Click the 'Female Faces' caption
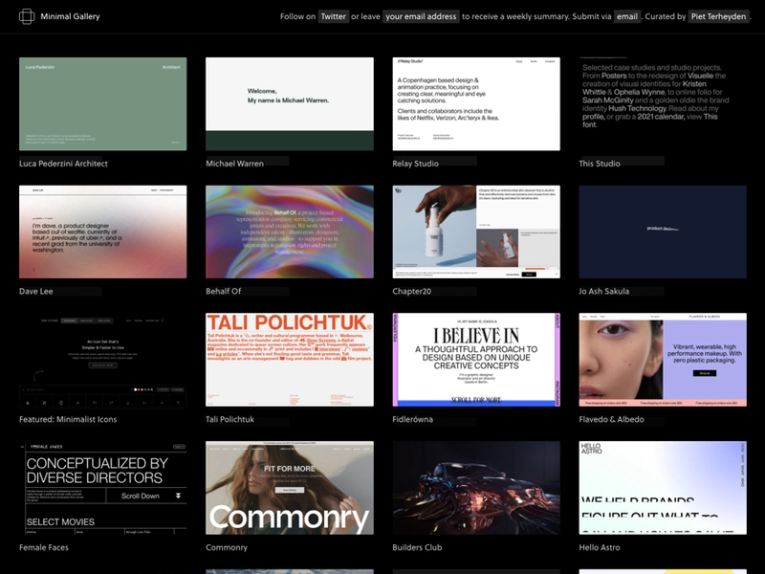Screen dimensions: 765x574 tap(44, 547)
